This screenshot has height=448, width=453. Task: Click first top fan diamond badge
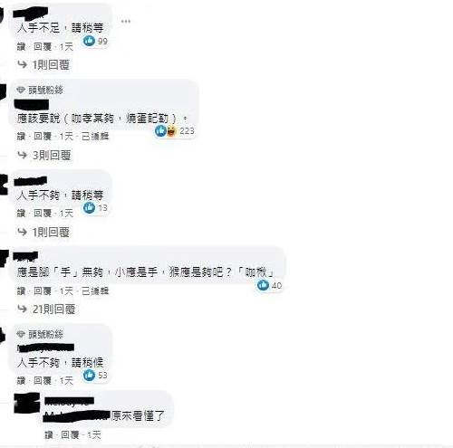[x=21, y=90]
